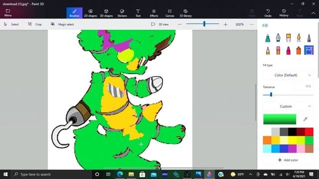Open the Fill type dropdown

[x=288, y=75]
